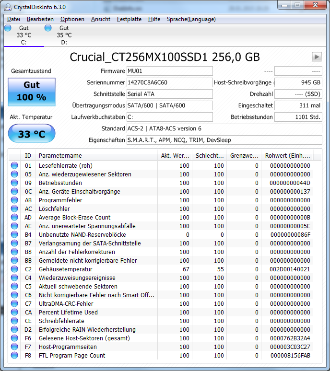Click the CrystalDiskInfo title bar icon
This screenshot has height=371, width=330.
coord(8,7)
